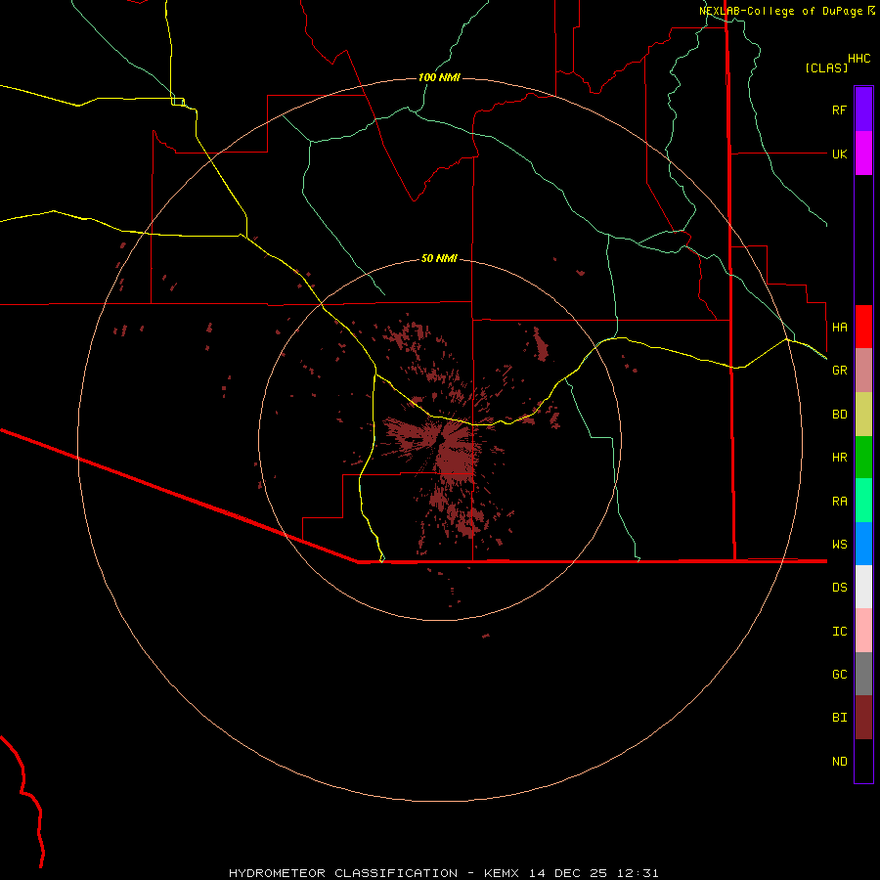Click the GC legend label
The height and width of the screenshot is (880, 880).
tap(839, 675)
